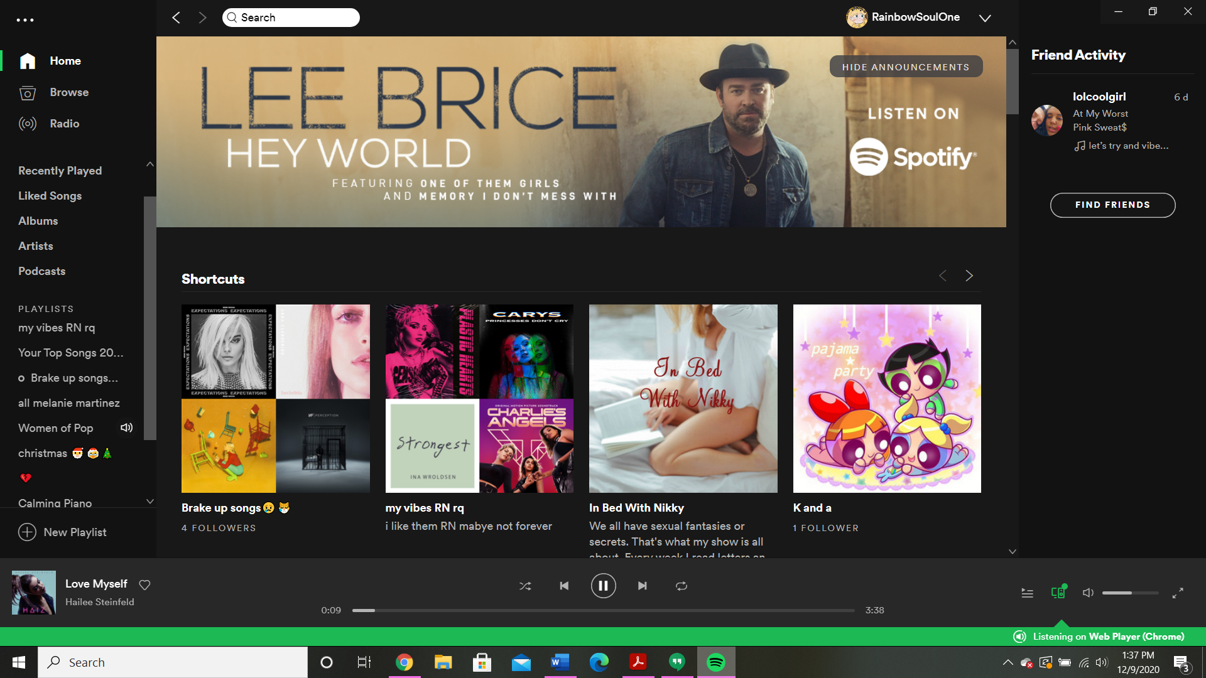
Task: Show previous Shortcuts with left arrow
Action: 943,276
